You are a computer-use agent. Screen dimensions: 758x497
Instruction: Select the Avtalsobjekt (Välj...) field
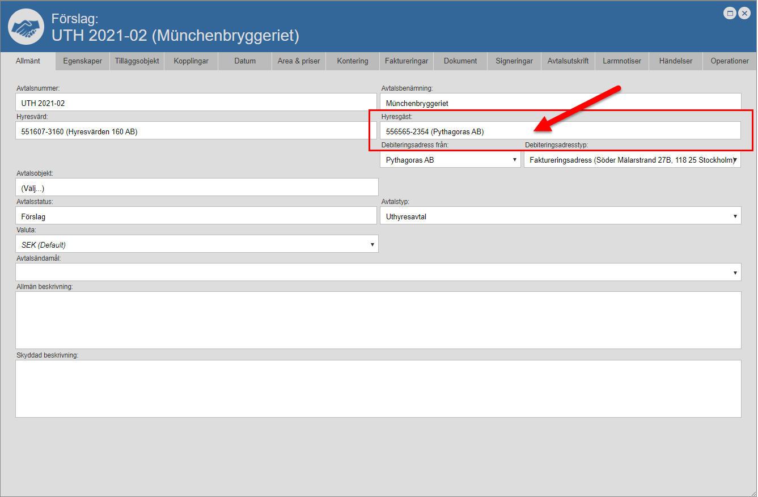(x=196, y=188)
